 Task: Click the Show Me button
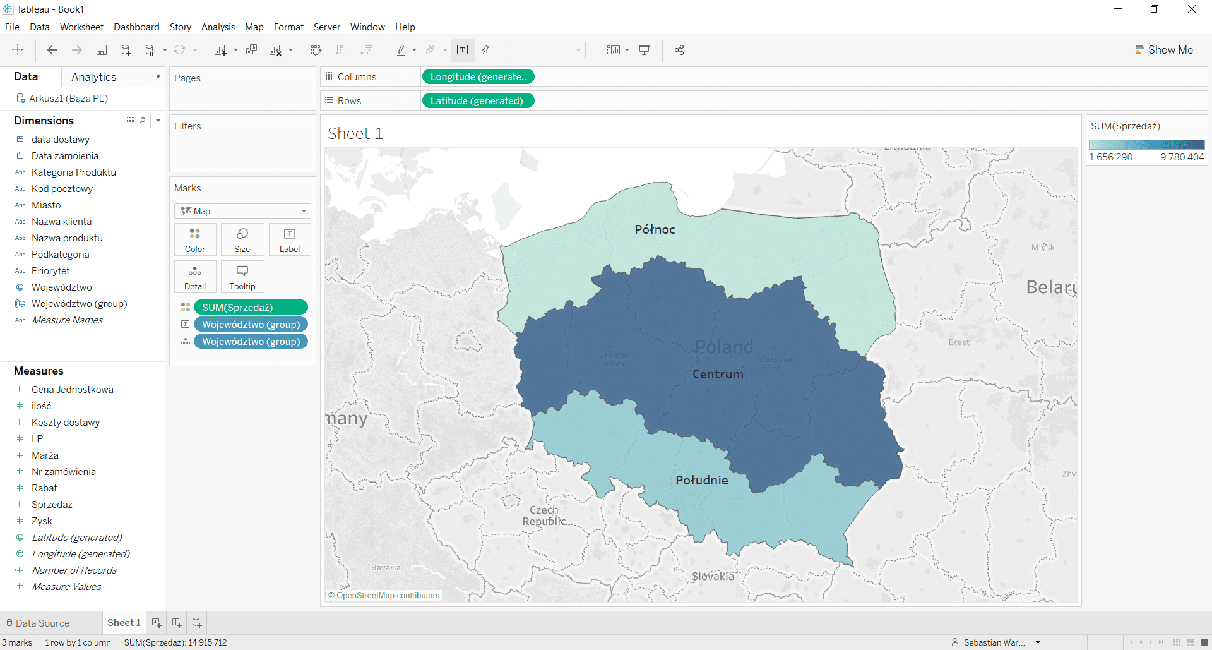1163,50
